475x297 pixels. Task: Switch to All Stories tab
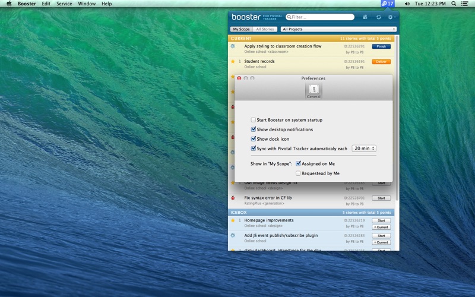265,29
